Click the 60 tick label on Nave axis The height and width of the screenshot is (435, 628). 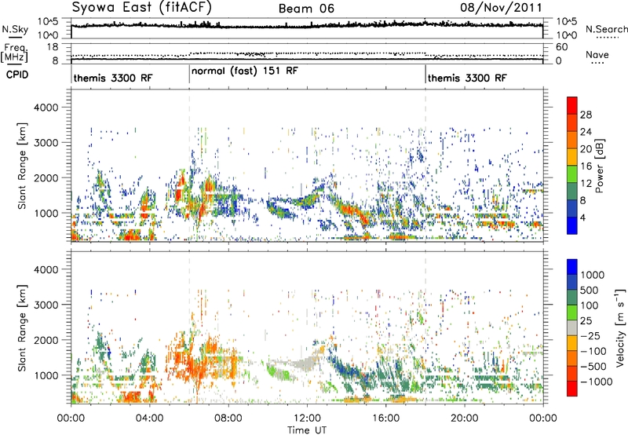pos(561,47)
